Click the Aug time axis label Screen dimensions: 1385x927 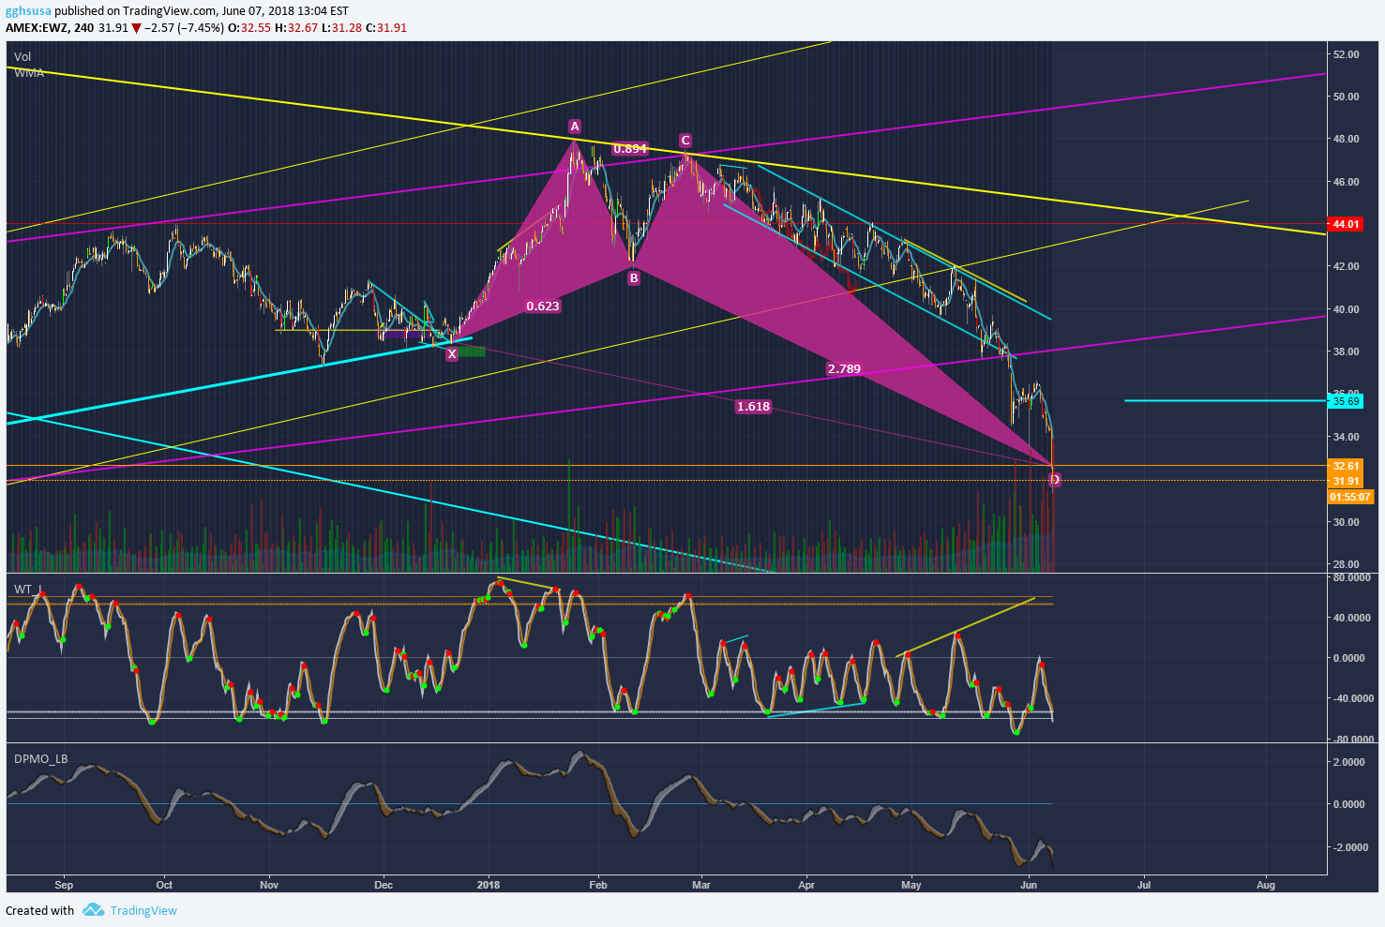(x=1265, y=884)
